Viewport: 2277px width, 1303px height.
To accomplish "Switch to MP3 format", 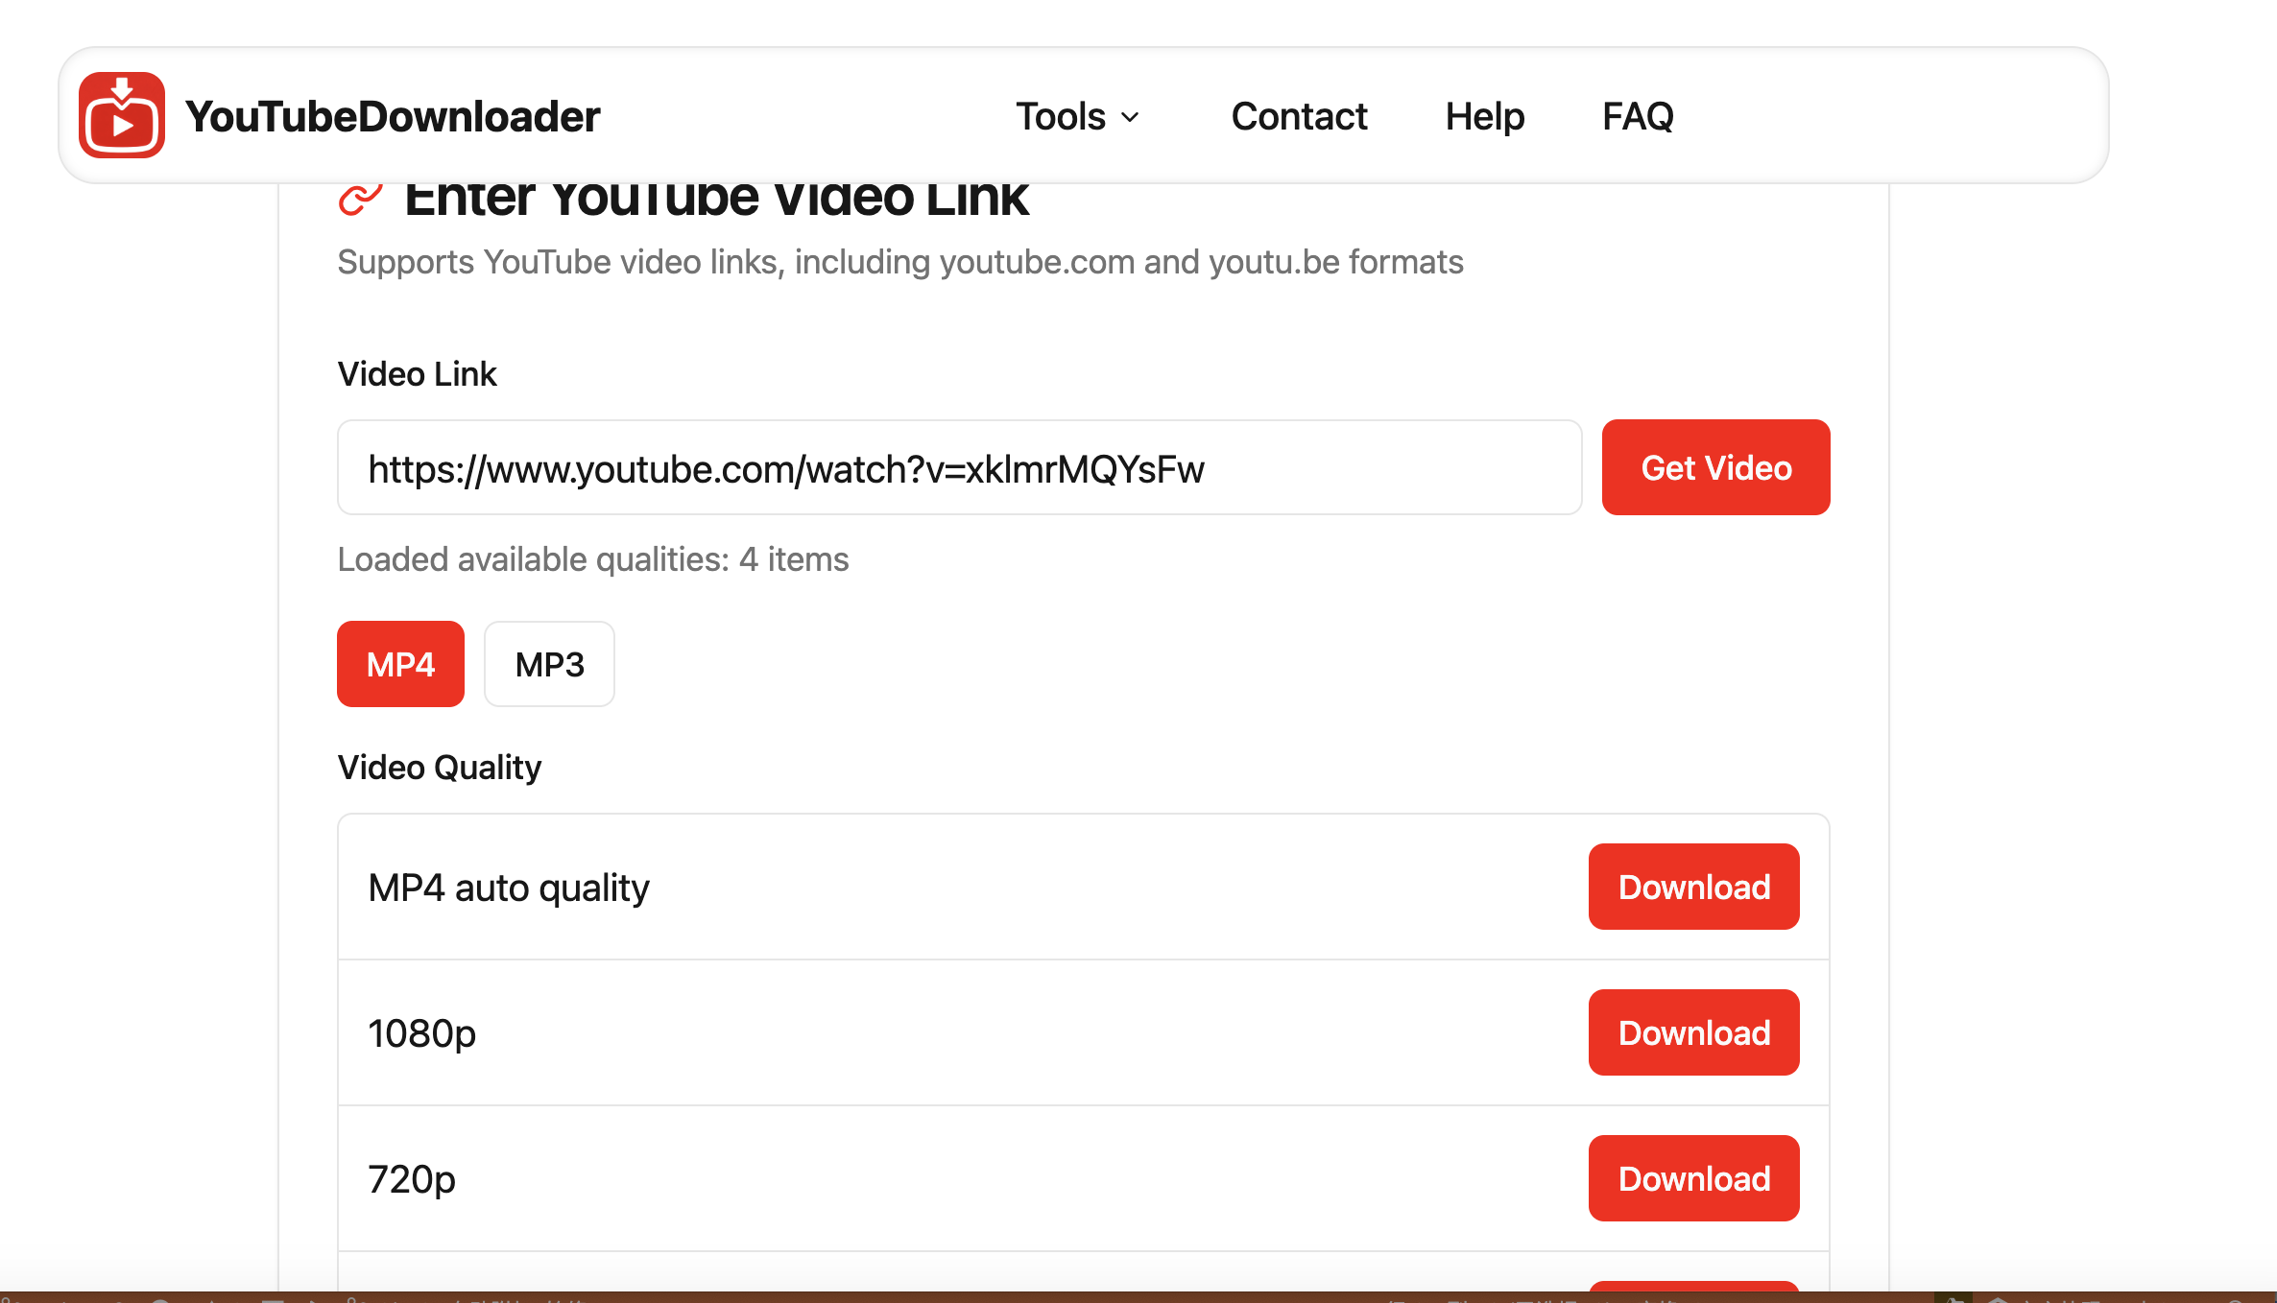I will coord(548,663).
